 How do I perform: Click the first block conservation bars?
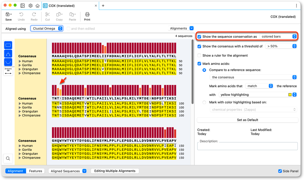click(114, 48)
